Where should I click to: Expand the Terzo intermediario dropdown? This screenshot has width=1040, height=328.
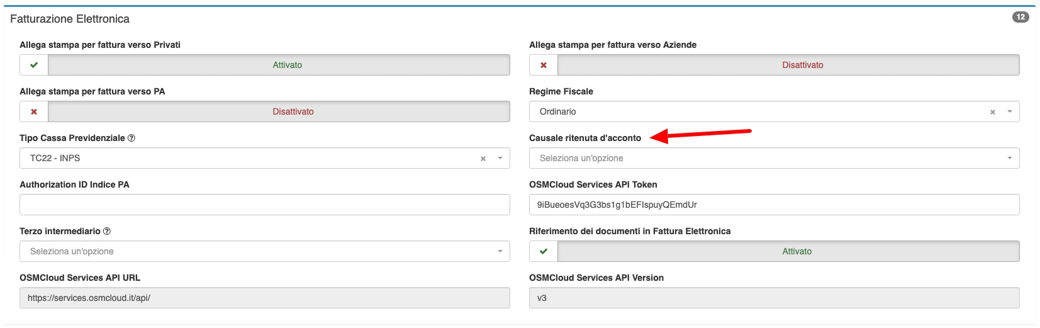pyautogui.click(x=264, y=251)
